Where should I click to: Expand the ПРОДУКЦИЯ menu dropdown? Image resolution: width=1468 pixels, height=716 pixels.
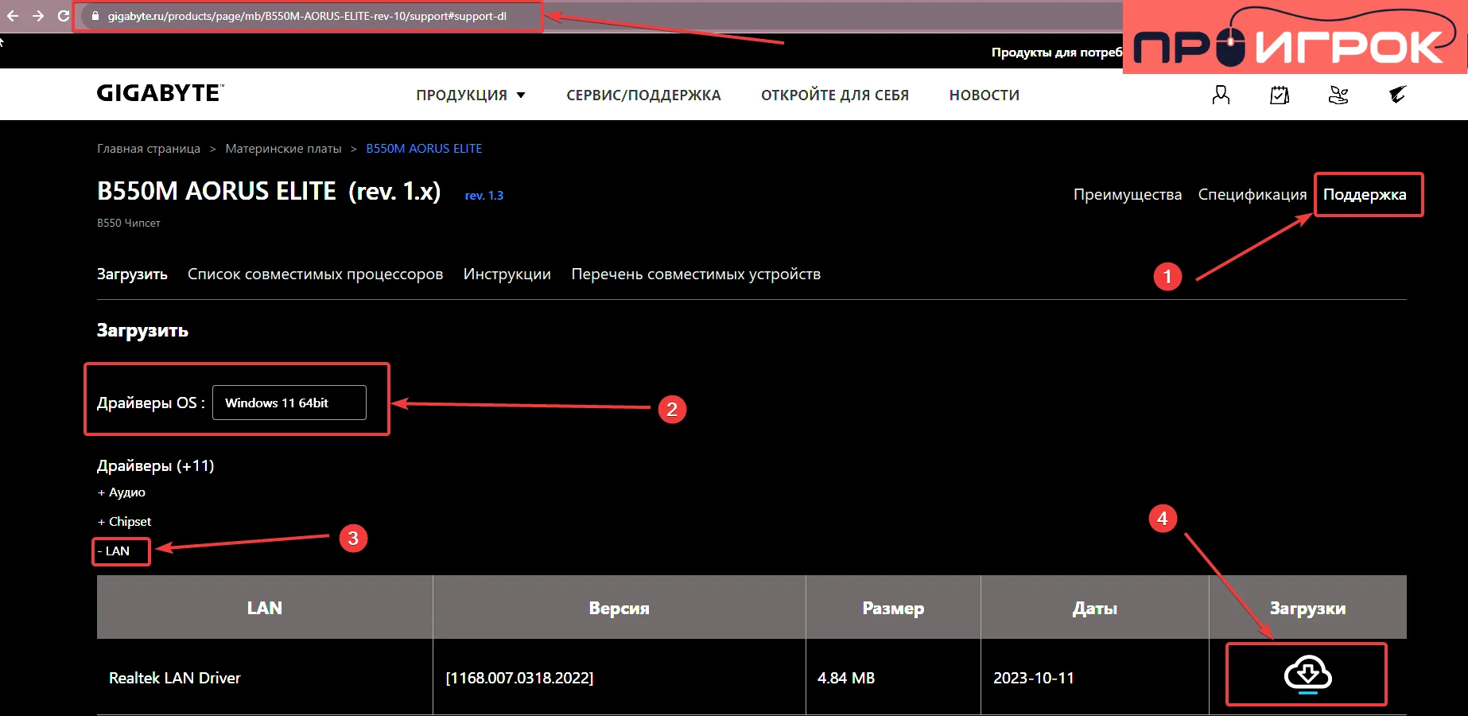click(x=471, y=95)
